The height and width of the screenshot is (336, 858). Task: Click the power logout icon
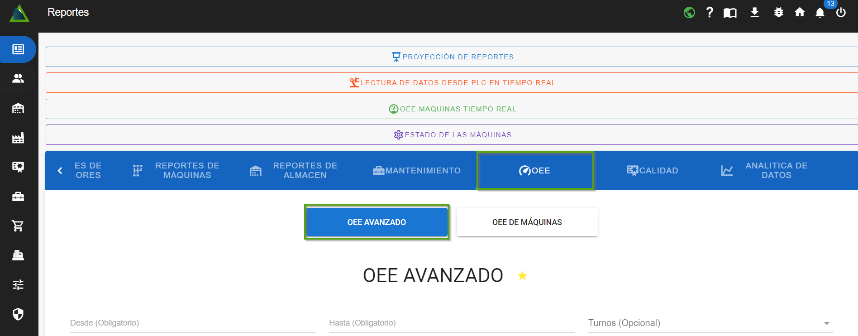point(841,13)
